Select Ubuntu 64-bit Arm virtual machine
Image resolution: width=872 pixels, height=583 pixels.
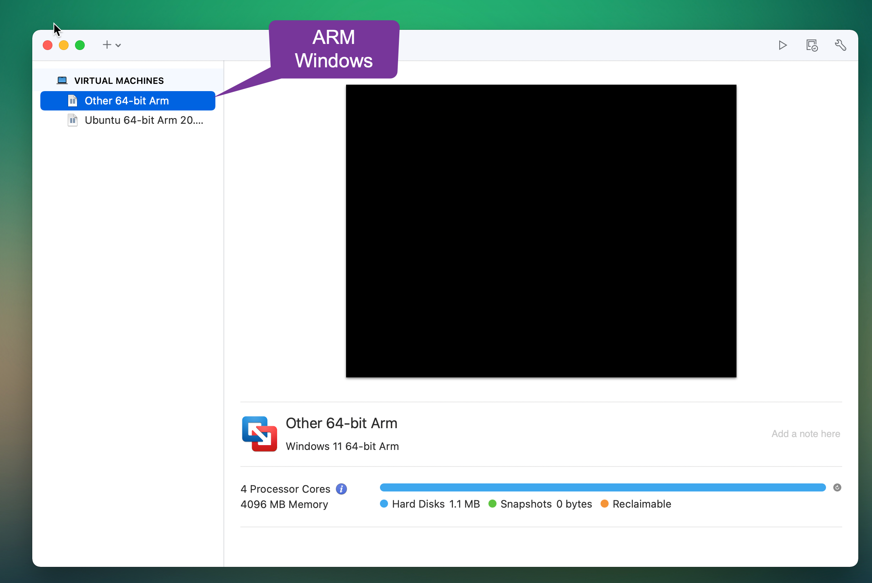pos(128,120)
